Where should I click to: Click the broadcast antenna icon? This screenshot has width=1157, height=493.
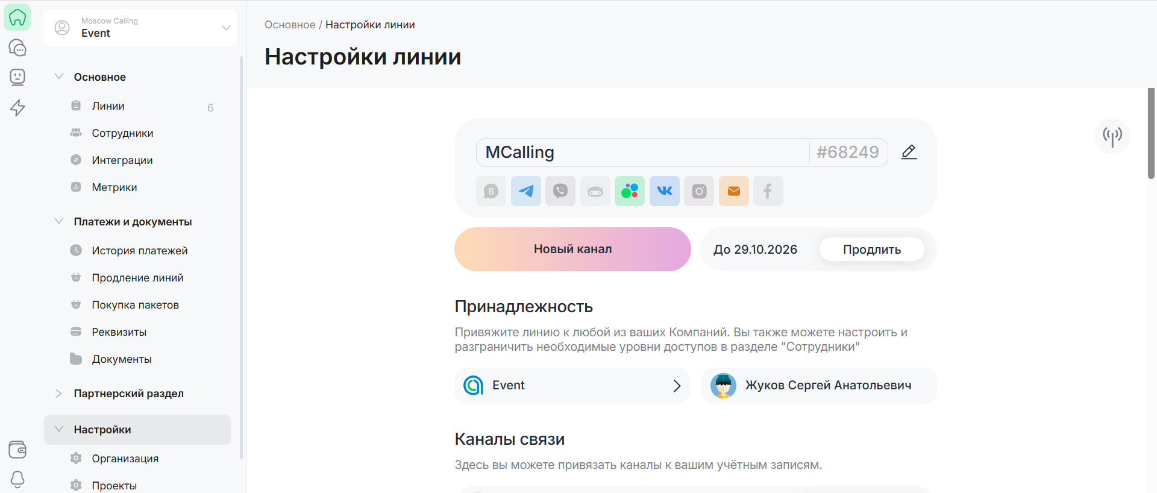pos(1112,136)
